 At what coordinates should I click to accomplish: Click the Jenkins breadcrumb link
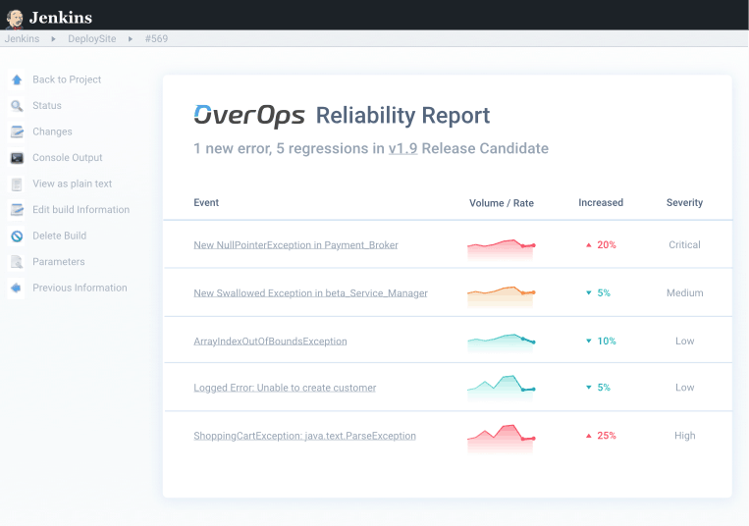click(22, 38)
